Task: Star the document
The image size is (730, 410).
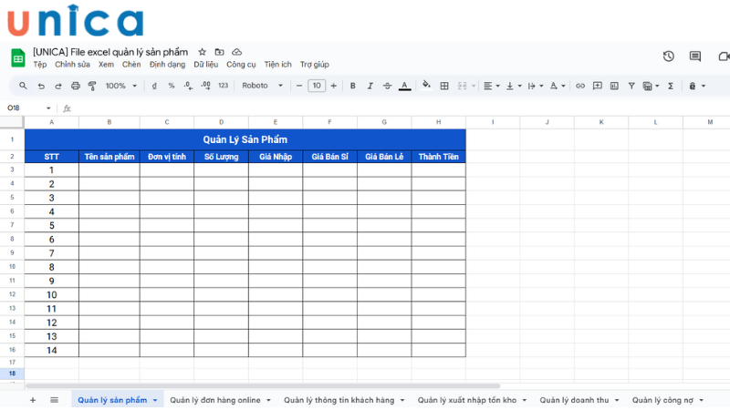Action: click(202, 52)
